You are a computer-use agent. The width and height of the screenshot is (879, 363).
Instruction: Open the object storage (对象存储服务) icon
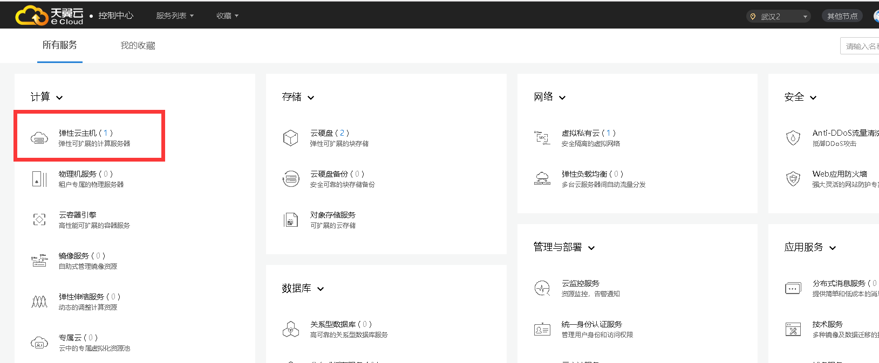tap(290, 220)
